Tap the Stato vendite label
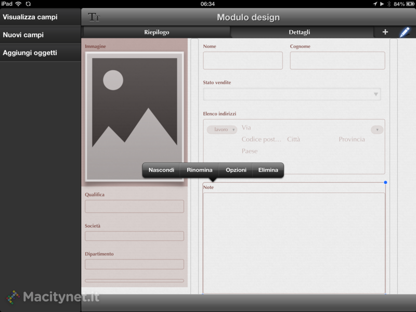 [217, 83]
